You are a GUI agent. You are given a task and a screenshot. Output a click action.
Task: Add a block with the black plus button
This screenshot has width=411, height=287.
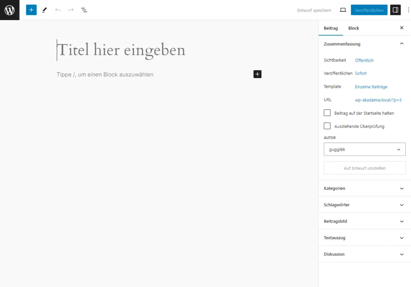[x=257, y=74]
